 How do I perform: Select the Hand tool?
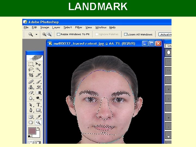(x=31, y=122)
